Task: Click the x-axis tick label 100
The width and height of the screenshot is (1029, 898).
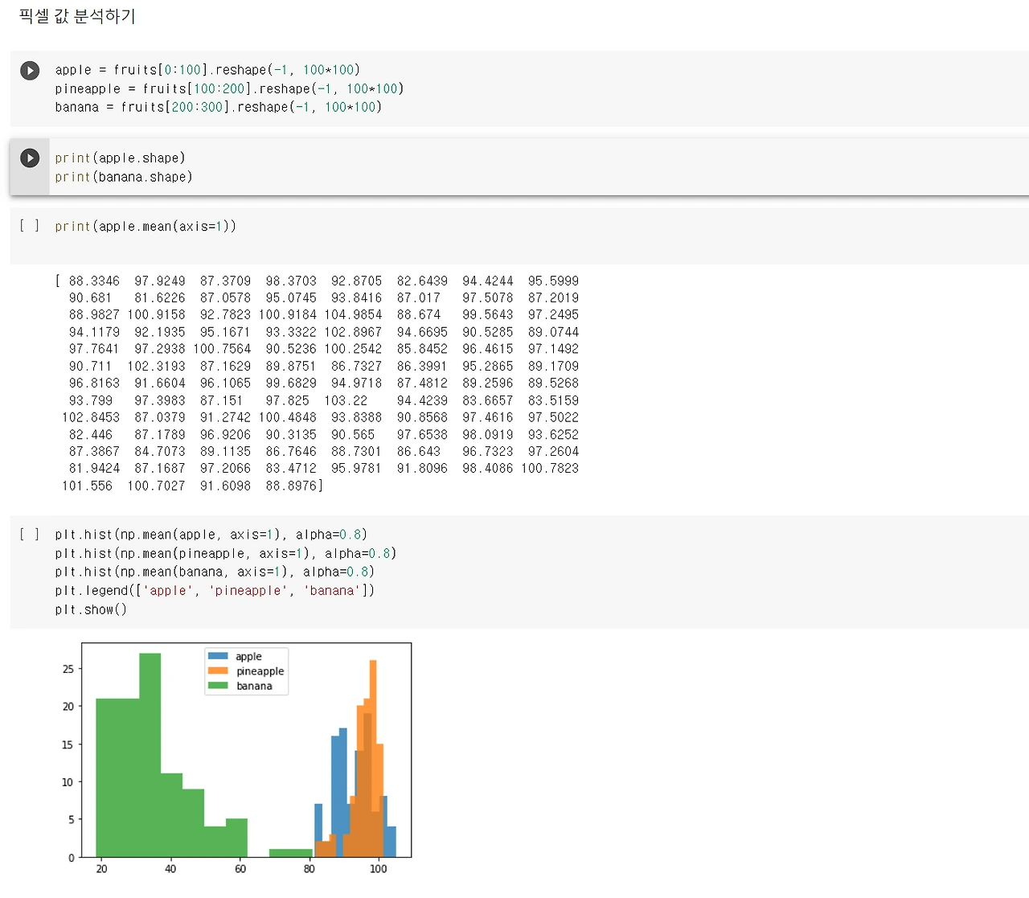Action: (378, 868)
